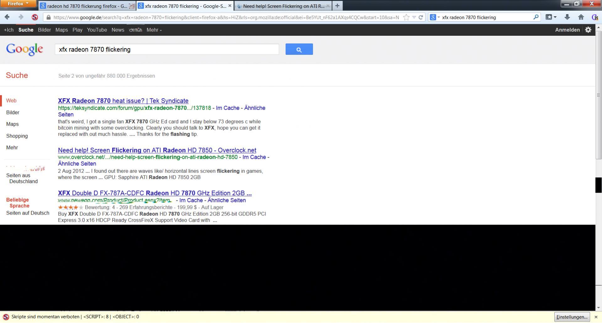Filter to Seiten aus Deutschland
This screenshot has height=323, width=602.
click(x=22, y=179)
